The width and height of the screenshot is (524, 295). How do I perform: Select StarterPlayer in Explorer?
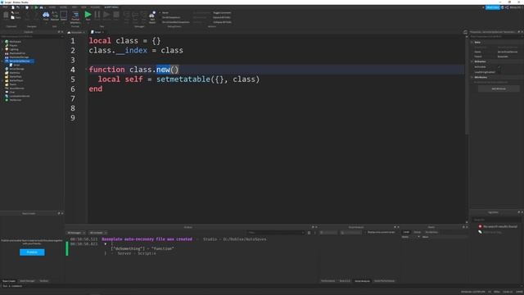16,80
